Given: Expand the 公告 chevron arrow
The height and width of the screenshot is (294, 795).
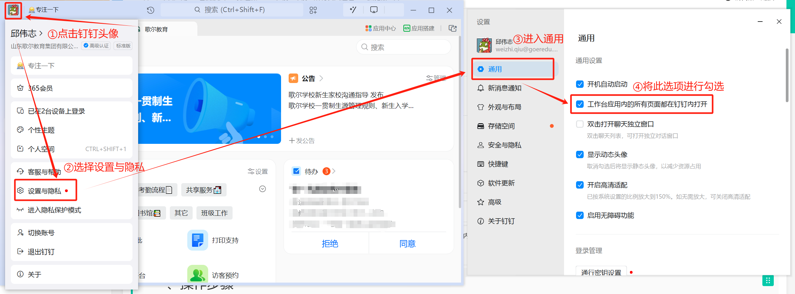Looking at the screenshot, I should tap(321, 78).
